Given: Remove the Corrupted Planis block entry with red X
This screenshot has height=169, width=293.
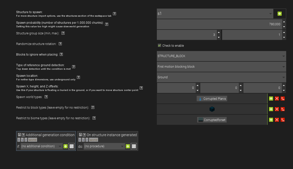Looking at the screenshot, I should click(x=277, y=99).
